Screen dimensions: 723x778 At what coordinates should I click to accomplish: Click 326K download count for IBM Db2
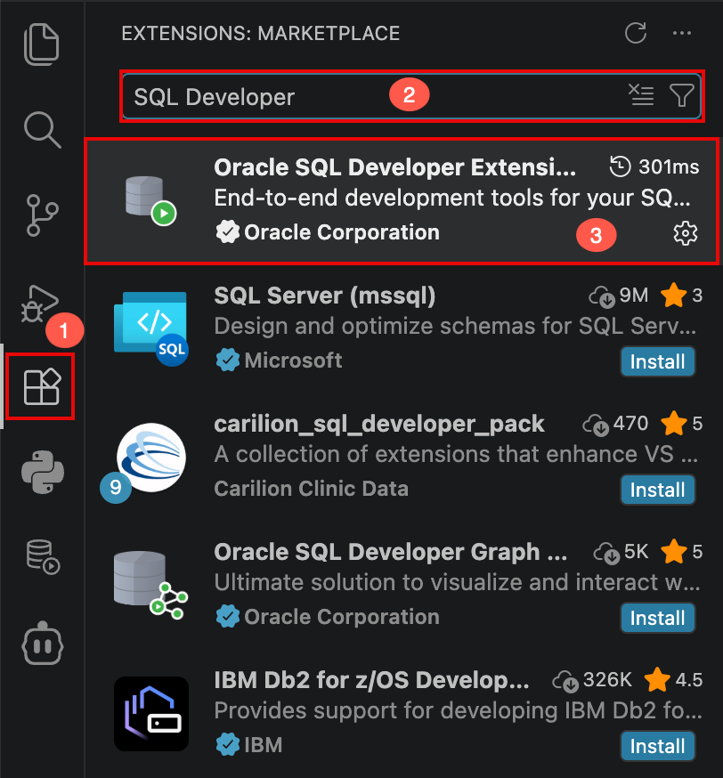pos(592,680)
